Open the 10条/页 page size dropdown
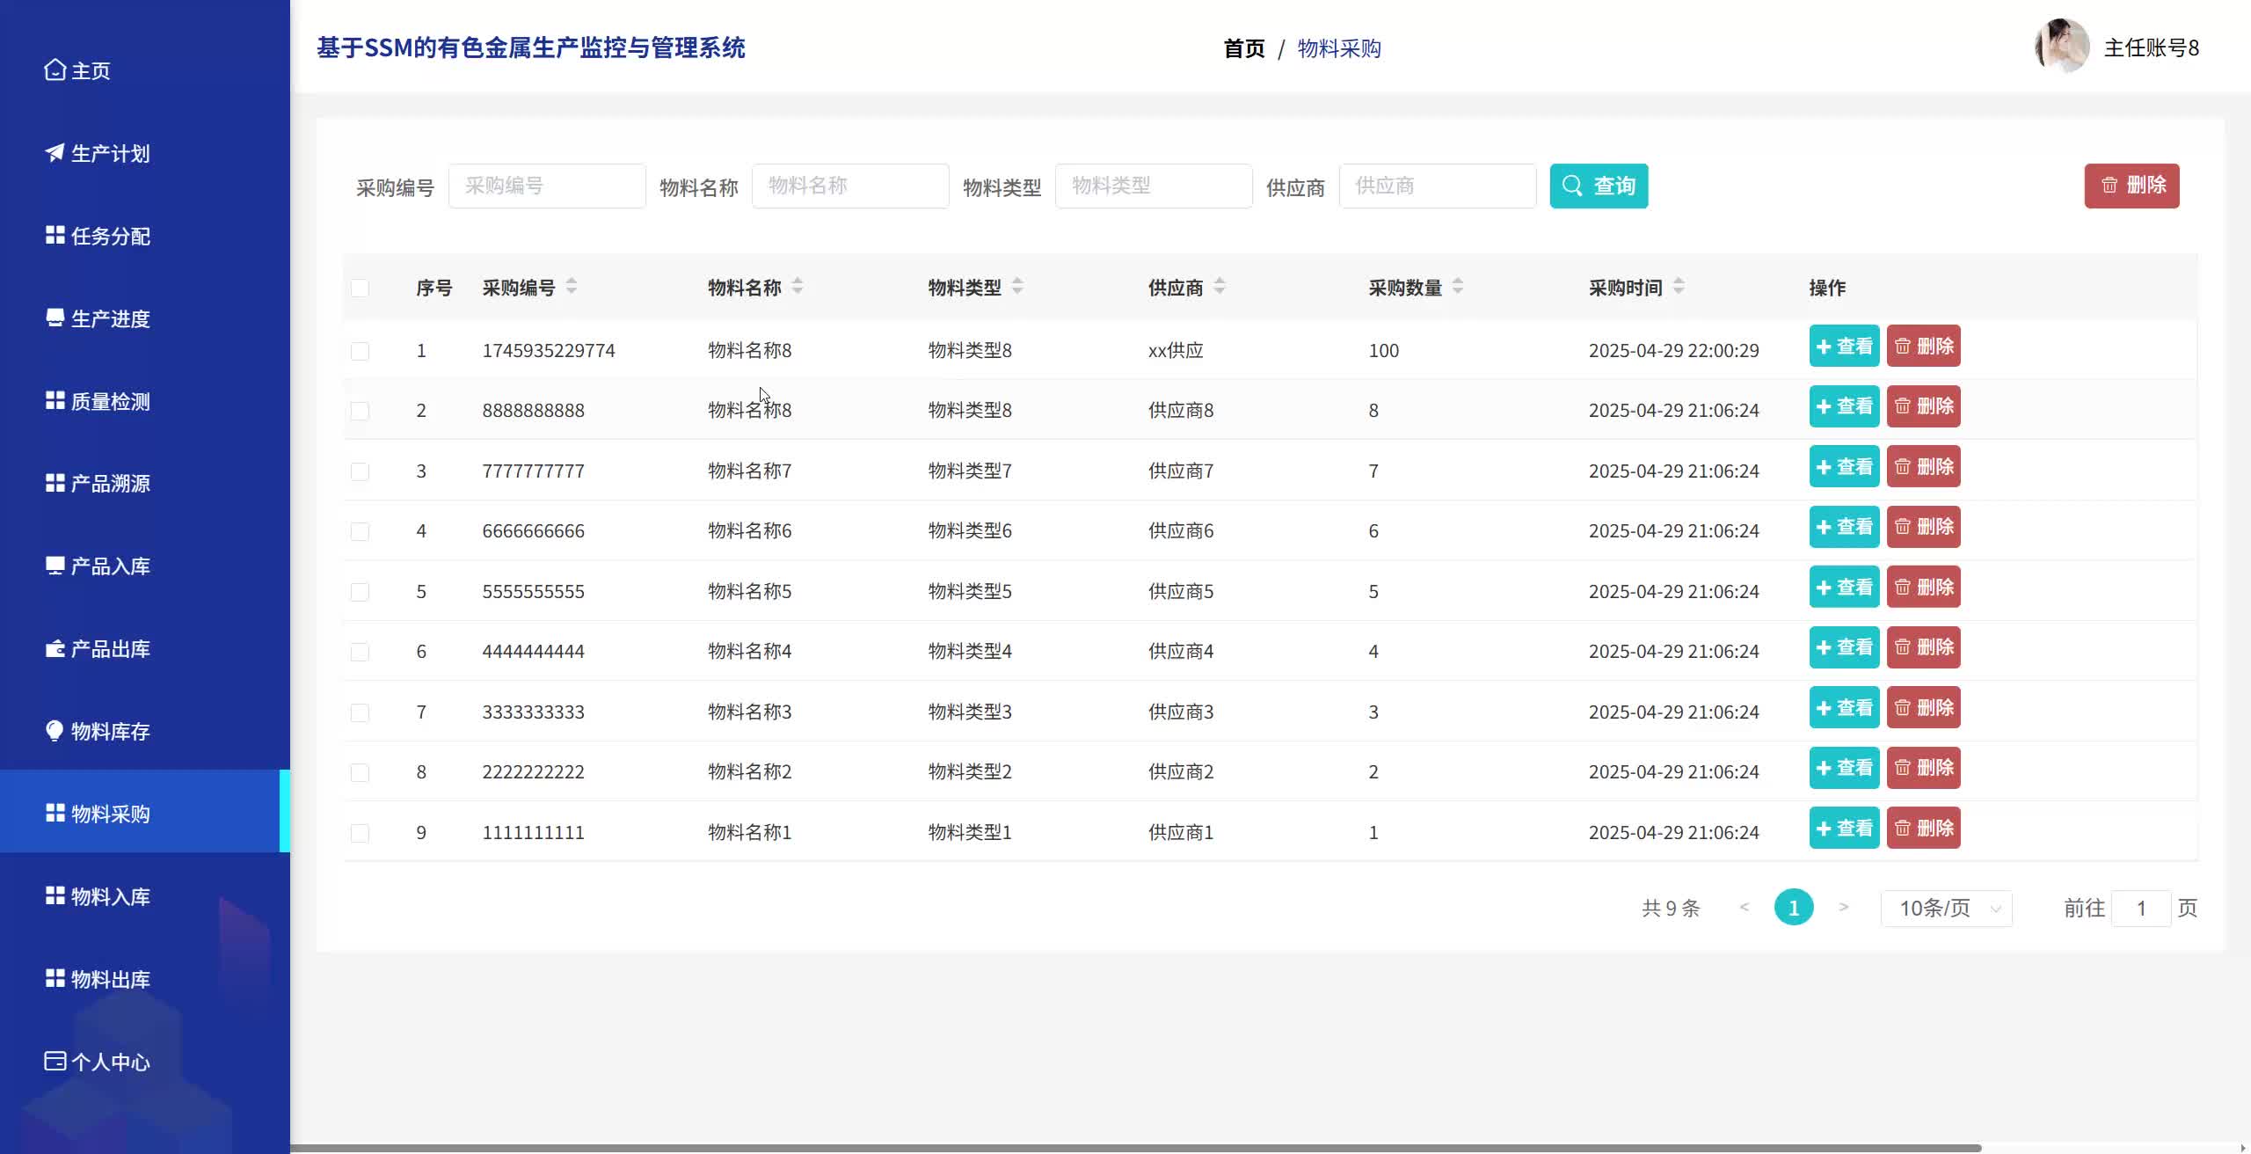The height and width of the screenshot is (1154, 2251). [x=1946, y=908]
